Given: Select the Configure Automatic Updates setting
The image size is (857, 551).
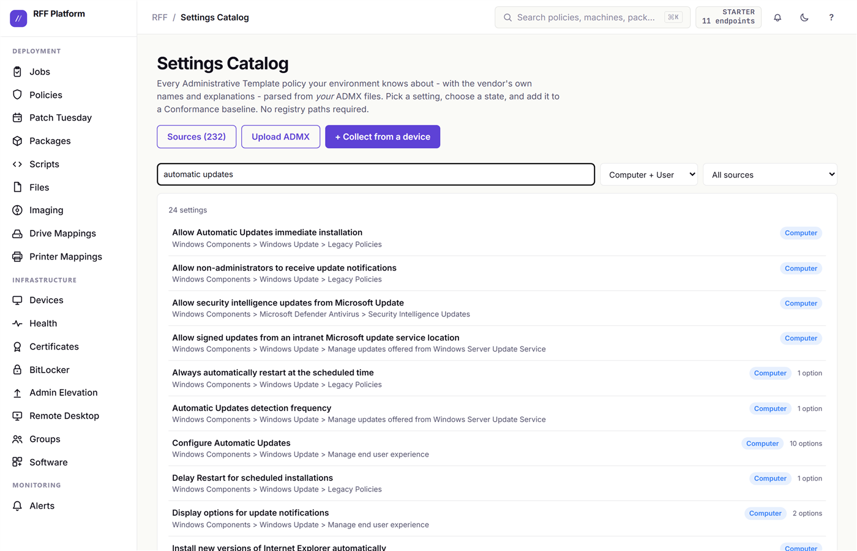Looking at the screenshot, I should [x=497, y=448].
